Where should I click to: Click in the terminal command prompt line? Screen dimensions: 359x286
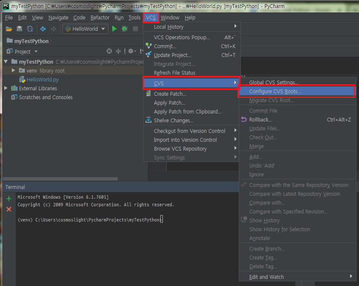click(x=90, y=220)
